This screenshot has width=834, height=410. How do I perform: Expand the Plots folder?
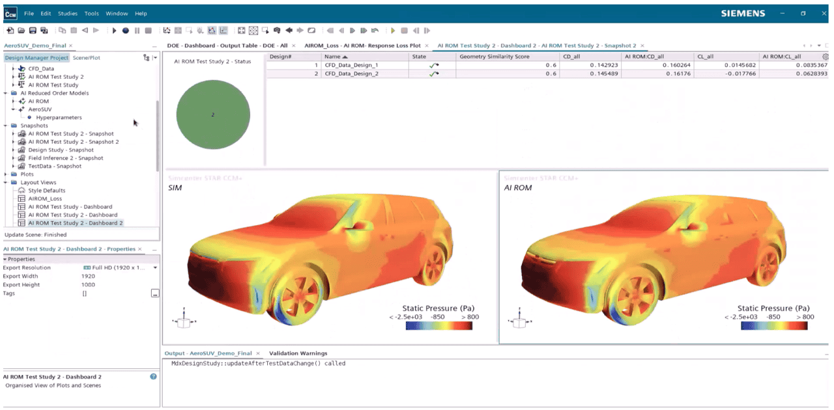[x=6, y=174]
